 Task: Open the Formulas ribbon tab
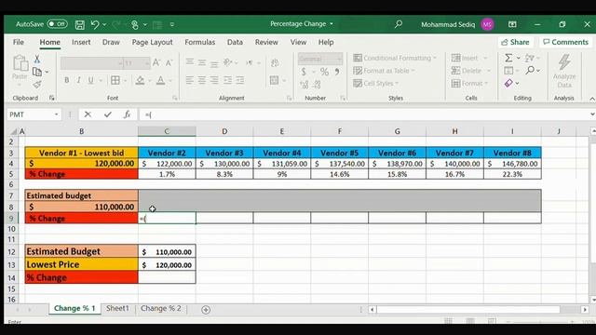point(200,42)
